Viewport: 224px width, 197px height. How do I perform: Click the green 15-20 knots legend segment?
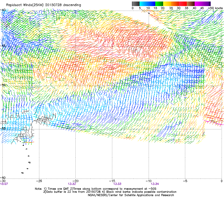tap(159, 4)
